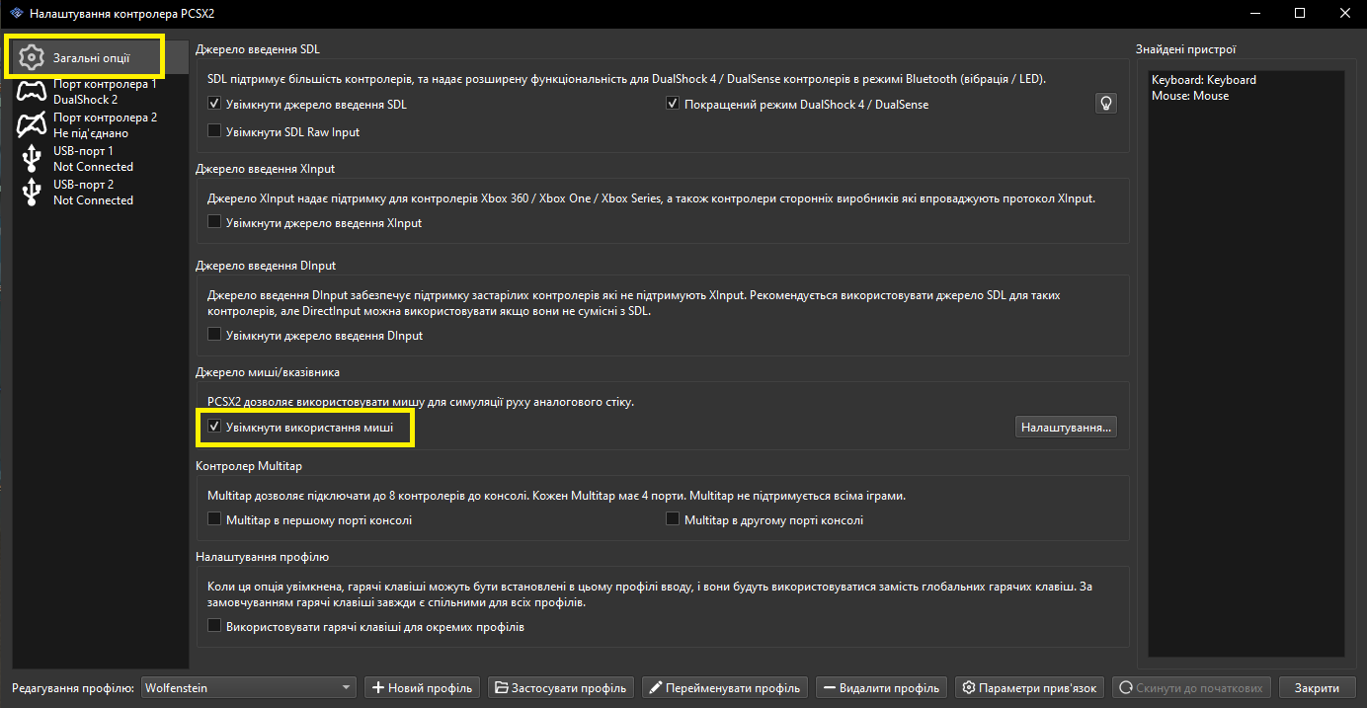
Task: Open USB-порт 1 via its USB icon
Action: pyautogui.click(x=32, y=158)
